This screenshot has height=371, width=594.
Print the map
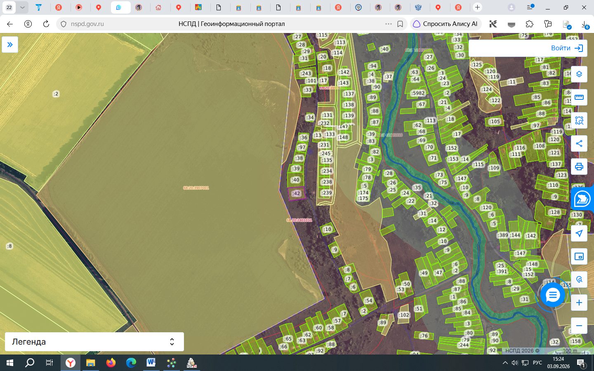(x=579, y=167)
